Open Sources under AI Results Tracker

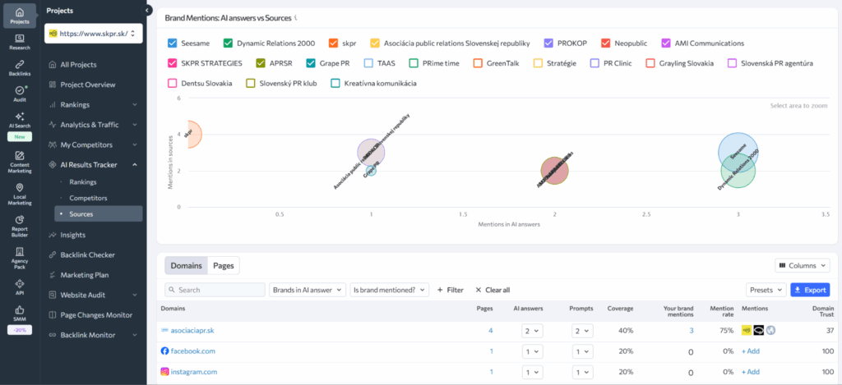coord(99,214)
